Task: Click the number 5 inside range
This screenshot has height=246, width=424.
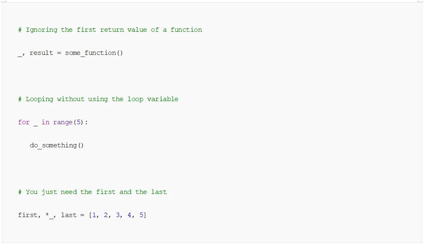Action: [x=79, y=122]
